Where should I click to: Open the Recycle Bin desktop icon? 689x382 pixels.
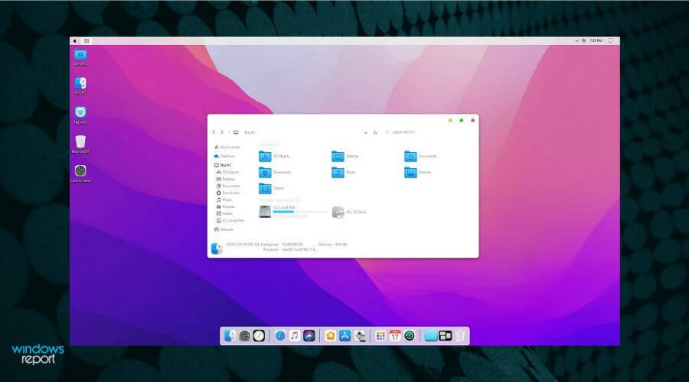80,141
